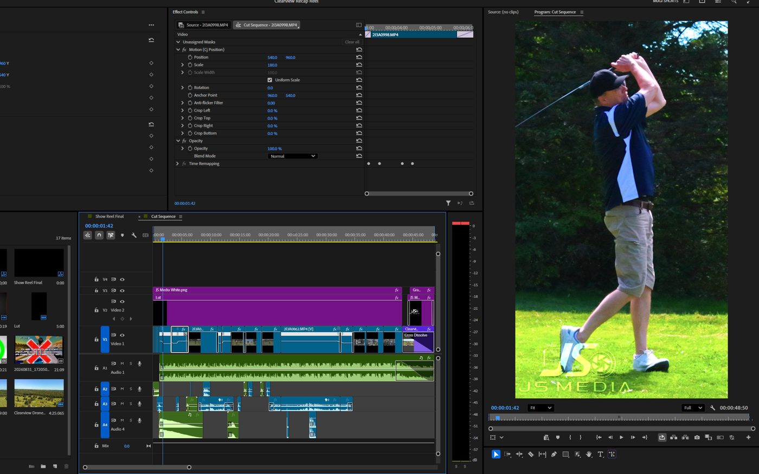The image size is (759, 474).
Task: Select the Hand tool
Action: click(x=589, y=454)
